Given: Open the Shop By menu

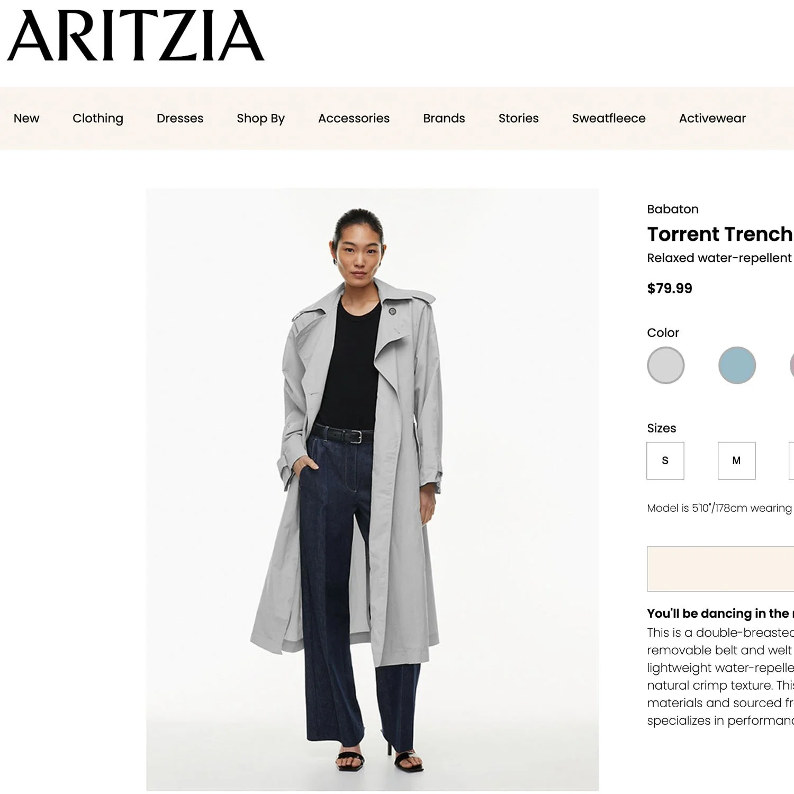Looking at the screenshot, I should [x=260, y=119].
